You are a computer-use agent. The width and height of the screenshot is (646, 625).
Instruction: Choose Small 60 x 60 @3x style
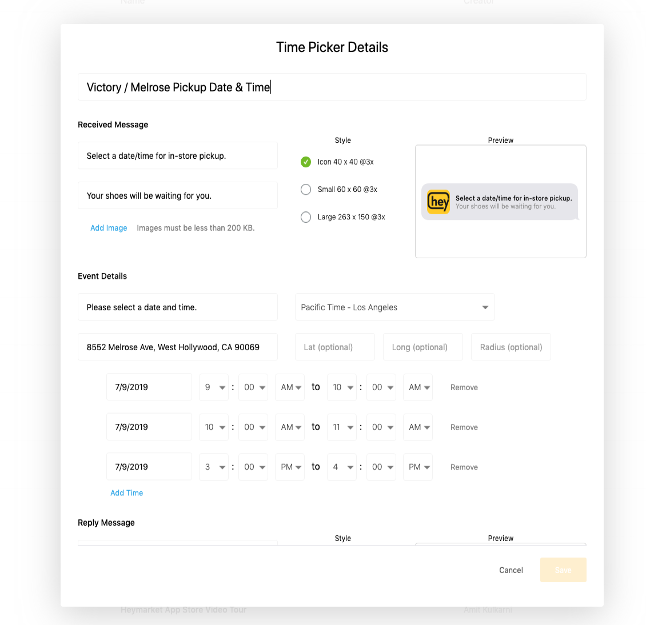click(306, 190)
